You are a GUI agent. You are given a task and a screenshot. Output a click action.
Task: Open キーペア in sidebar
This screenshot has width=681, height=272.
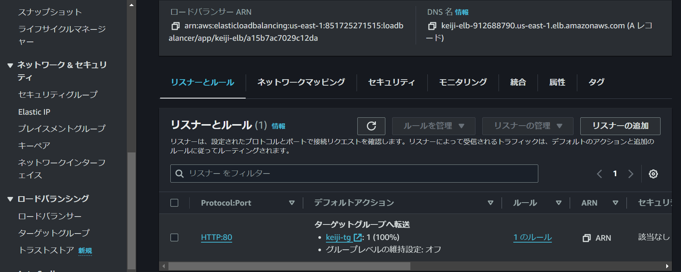34,146
